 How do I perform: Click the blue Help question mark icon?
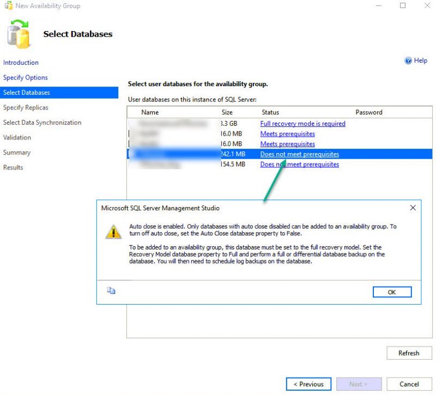[x=408, y=61]
